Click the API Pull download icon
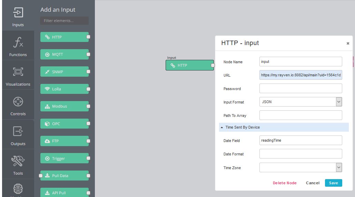This screenshot has width=355, height=197. pos(47,193)
